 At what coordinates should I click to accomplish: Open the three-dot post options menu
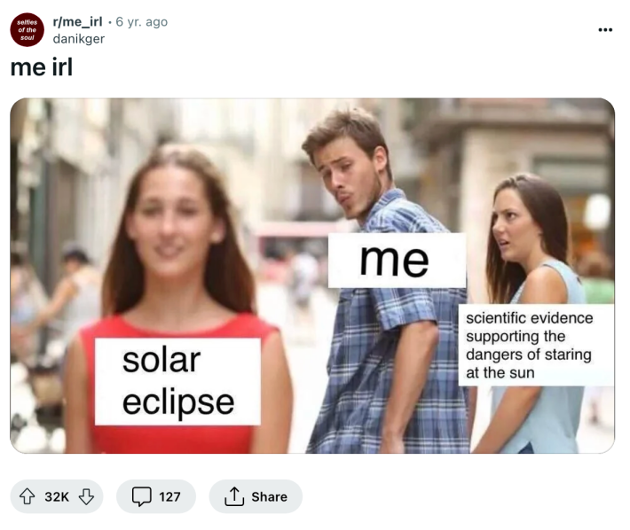(x=605, y=29)
